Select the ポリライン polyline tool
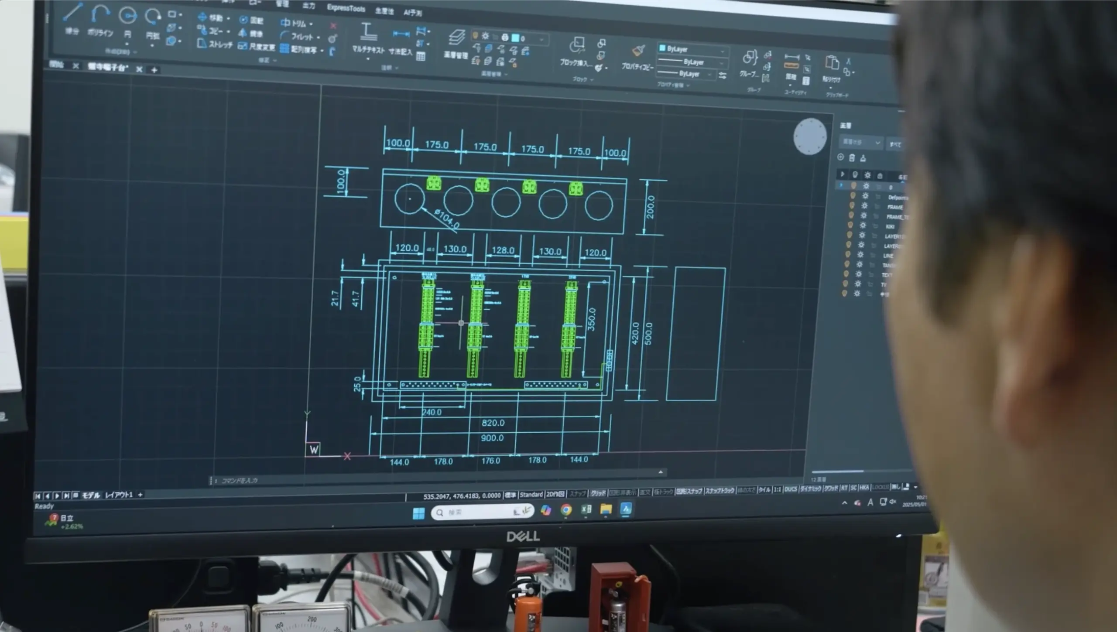This screenshot has width=1117, height=632. (100, 20)
